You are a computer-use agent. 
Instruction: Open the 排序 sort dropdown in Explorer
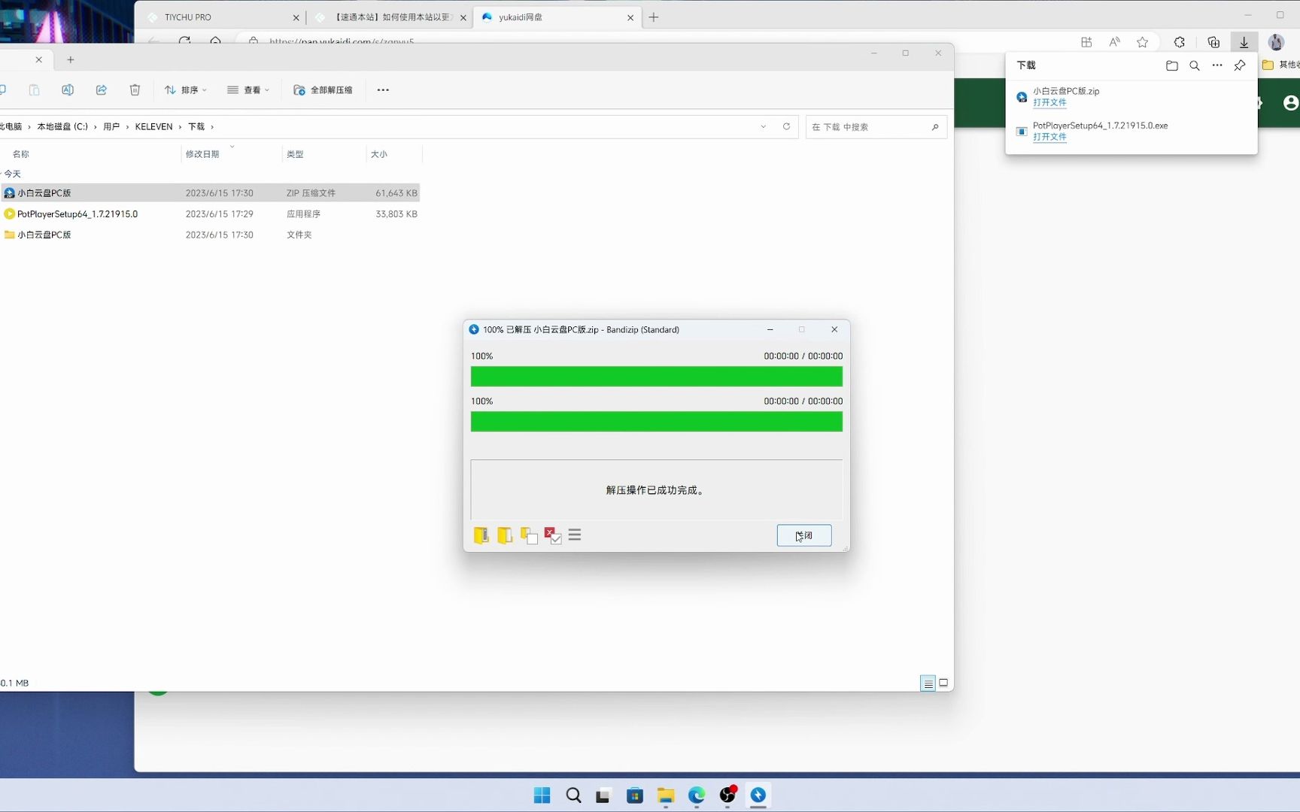click(185, 90)
